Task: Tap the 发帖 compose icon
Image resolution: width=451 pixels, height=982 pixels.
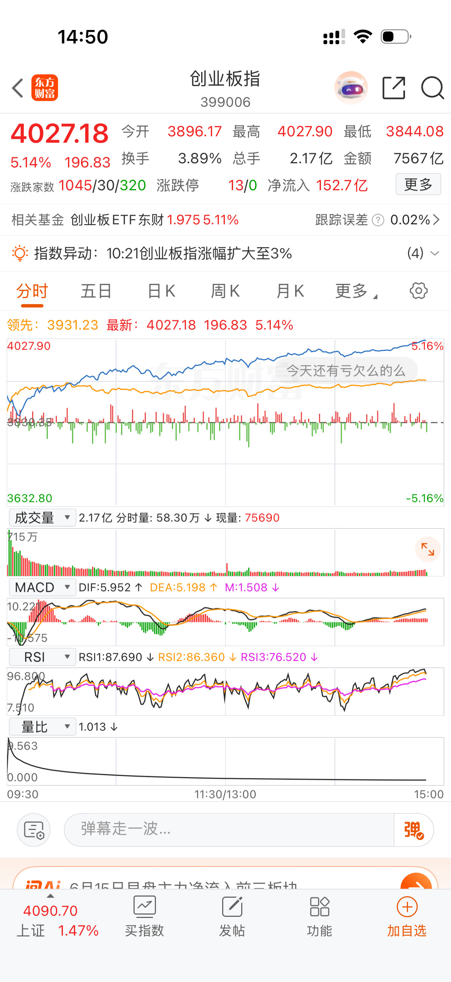Action: [x=232, y=907]
